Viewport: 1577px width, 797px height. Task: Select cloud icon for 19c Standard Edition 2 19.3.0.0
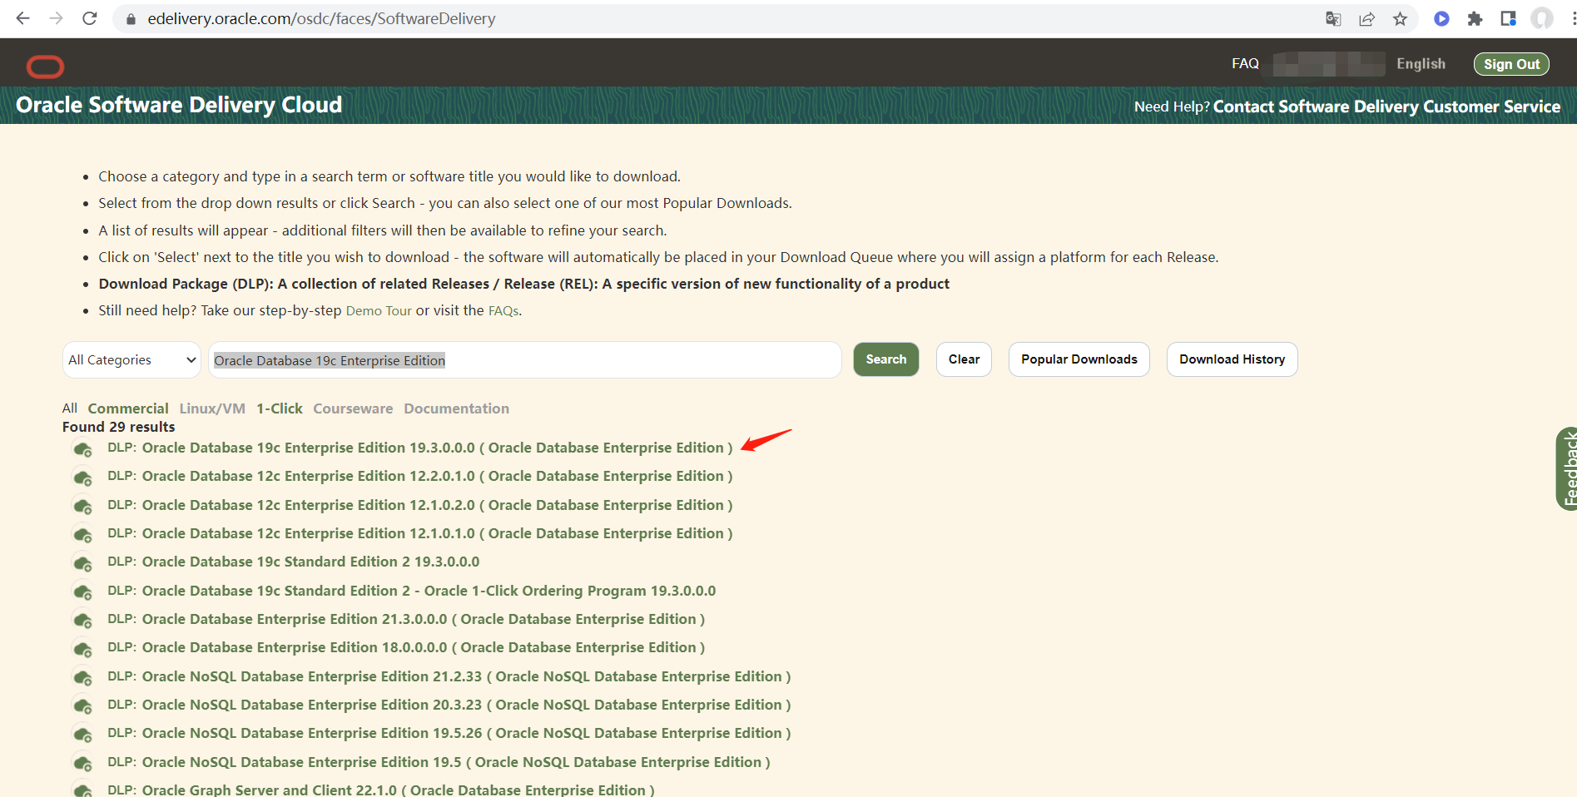82,564
